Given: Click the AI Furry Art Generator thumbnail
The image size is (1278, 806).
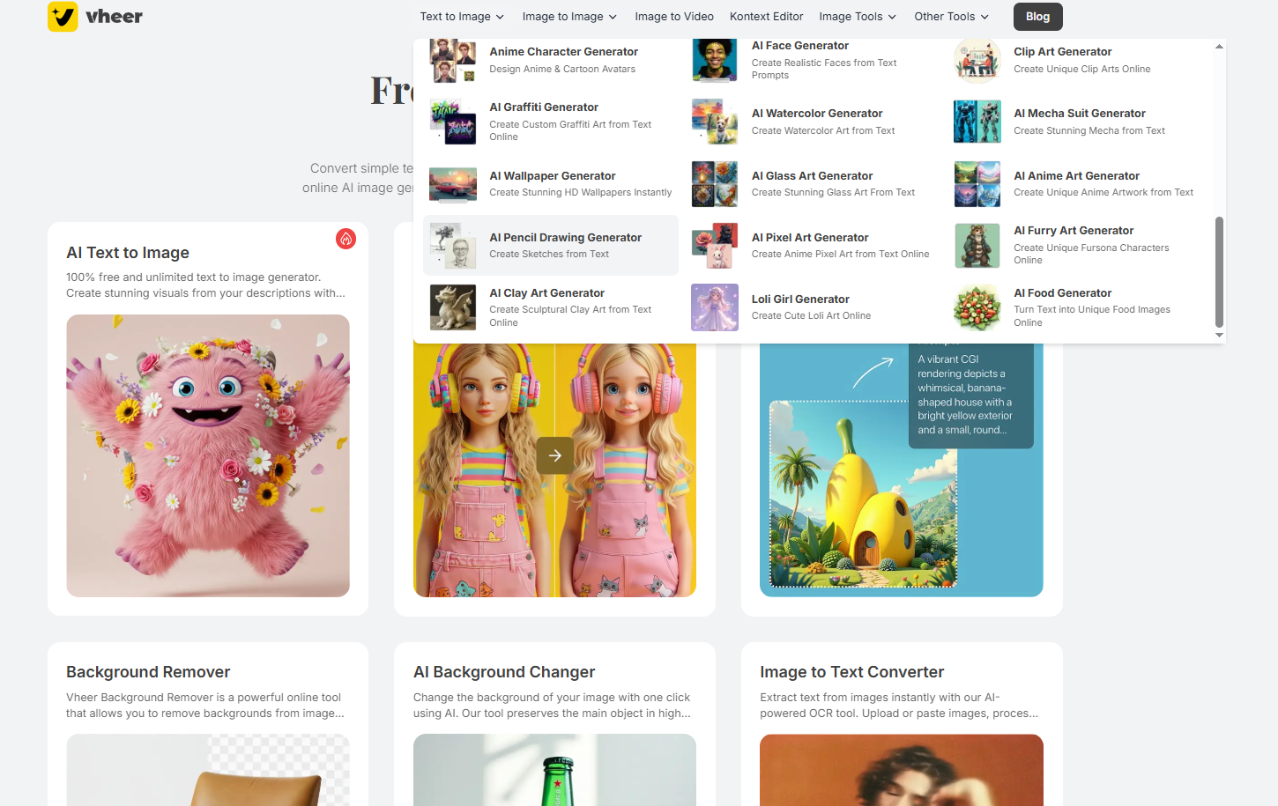Looking at the screenshot, I should [x=977, y=246].
